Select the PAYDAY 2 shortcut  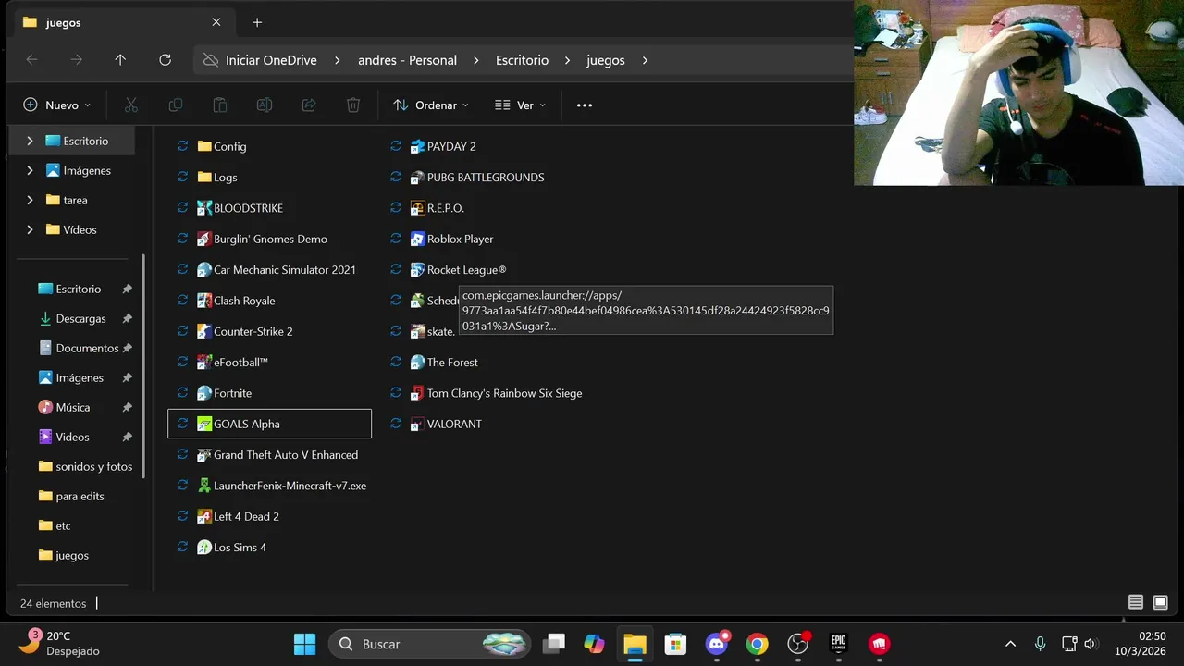[x=443, y=146]
